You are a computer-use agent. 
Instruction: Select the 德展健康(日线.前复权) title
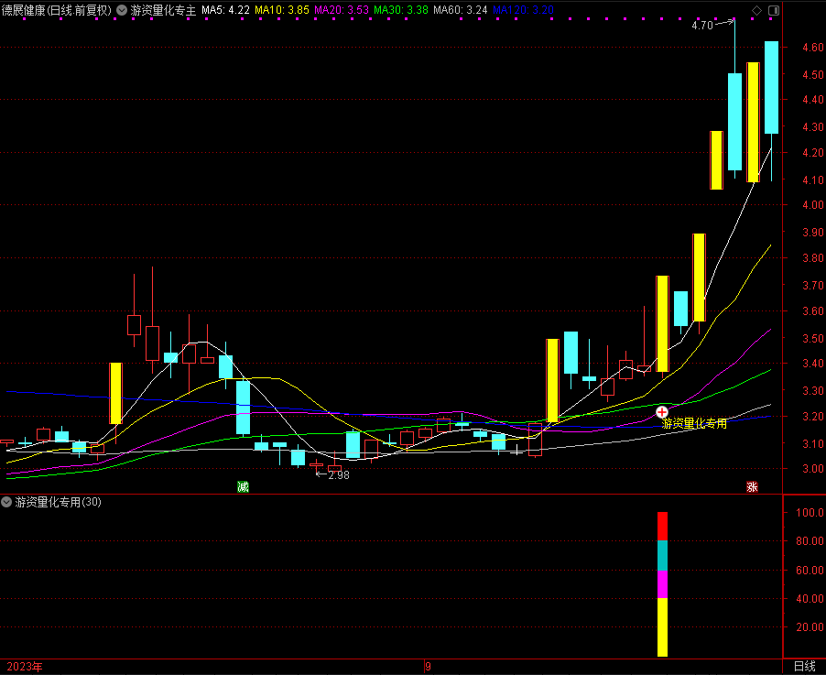point(57,10)
